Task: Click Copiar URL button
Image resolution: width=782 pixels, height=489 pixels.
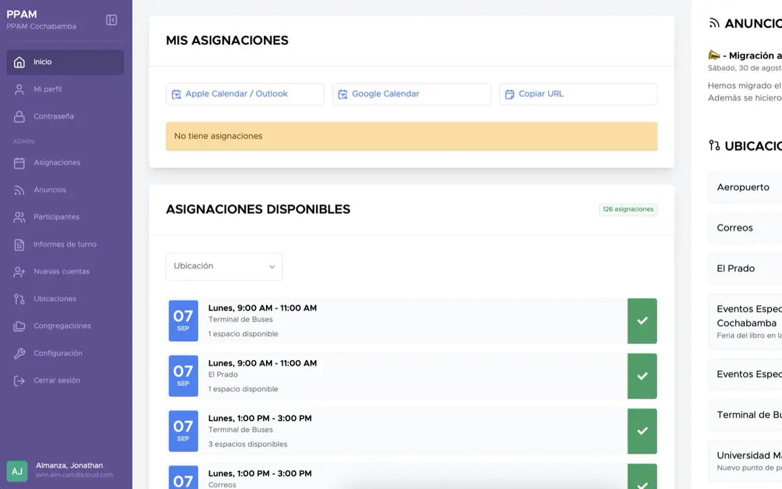Action: (579, 95)
